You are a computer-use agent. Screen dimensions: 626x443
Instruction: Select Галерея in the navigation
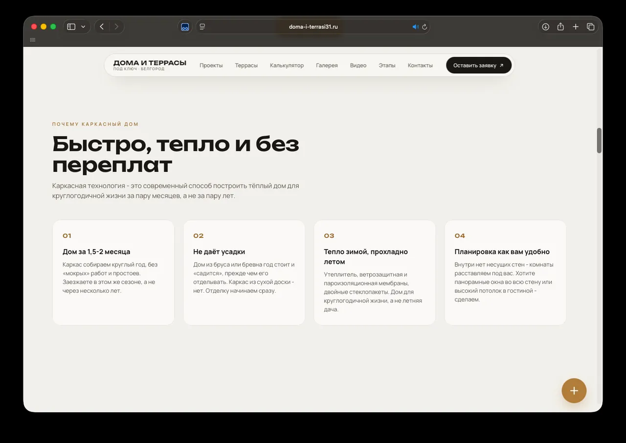click(x=327, y=66)
